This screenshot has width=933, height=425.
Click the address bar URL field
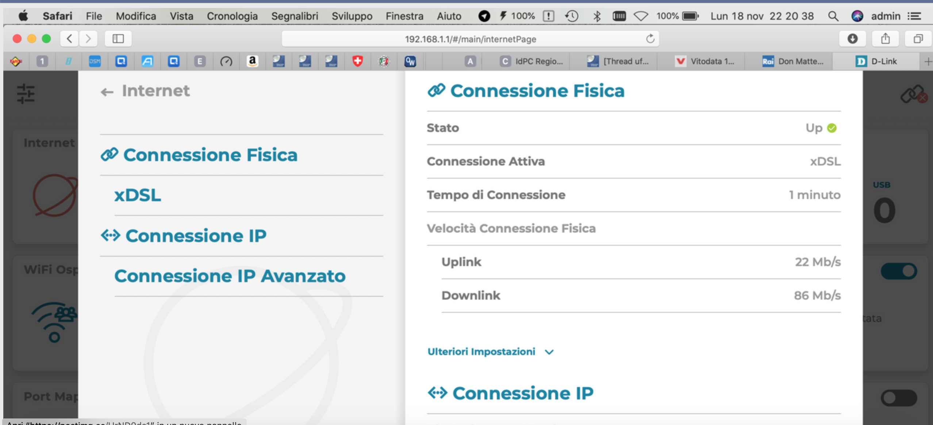click(470, 39)
